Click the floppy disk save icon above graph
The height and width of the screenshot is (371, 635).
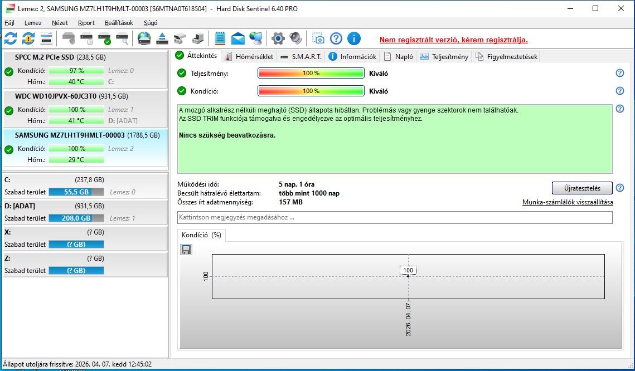coord(186,250)
